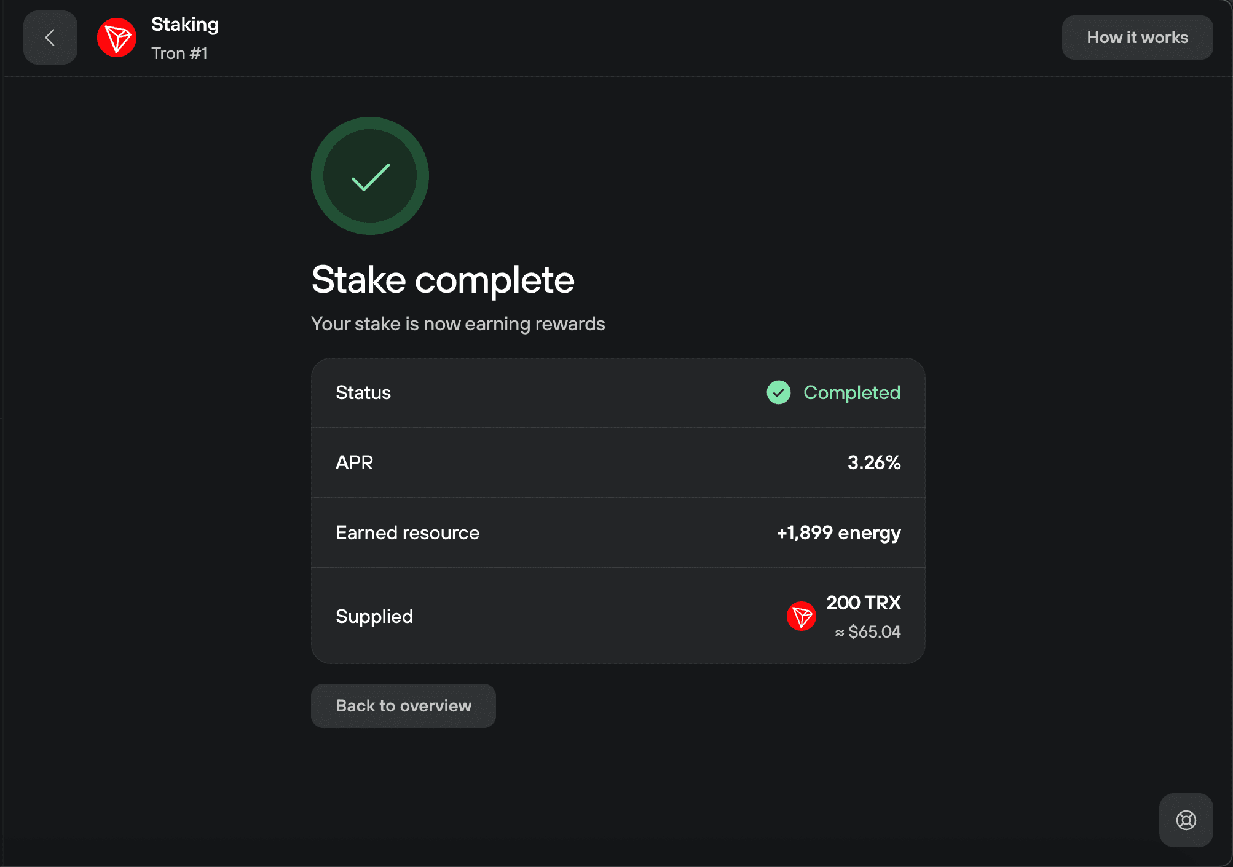This screenshot has width=1233, height=867.
Task: Click the large green success checkmark
Action: 370,176
